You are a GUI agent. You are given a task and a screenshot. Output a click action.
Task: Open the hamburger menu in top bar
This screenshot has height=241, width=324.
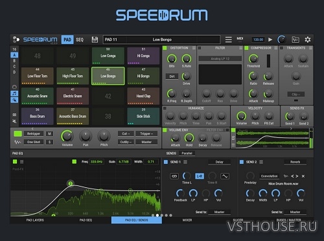coord(229,40)
